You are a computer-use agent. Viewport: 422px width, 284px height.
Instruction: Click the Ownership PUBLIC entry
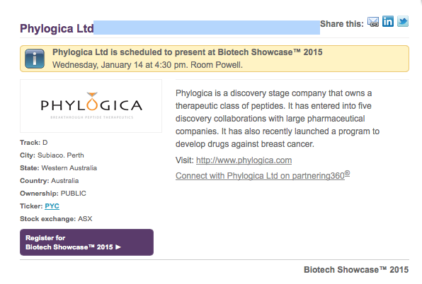[53, 194]
